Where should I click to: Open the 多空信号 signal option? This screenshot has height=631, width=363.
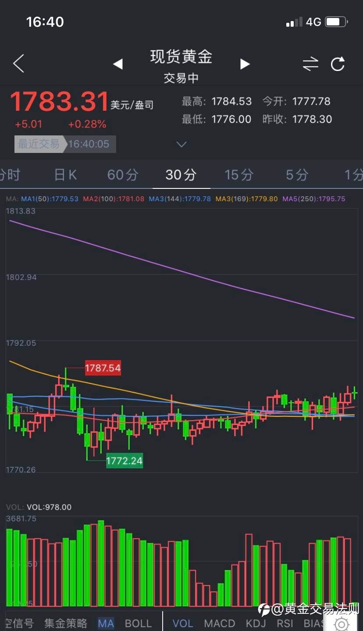click(18, 623)
